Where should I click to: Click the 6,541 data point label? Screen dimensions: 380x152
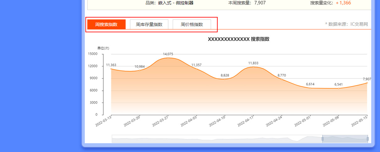(x=339, y=85)
